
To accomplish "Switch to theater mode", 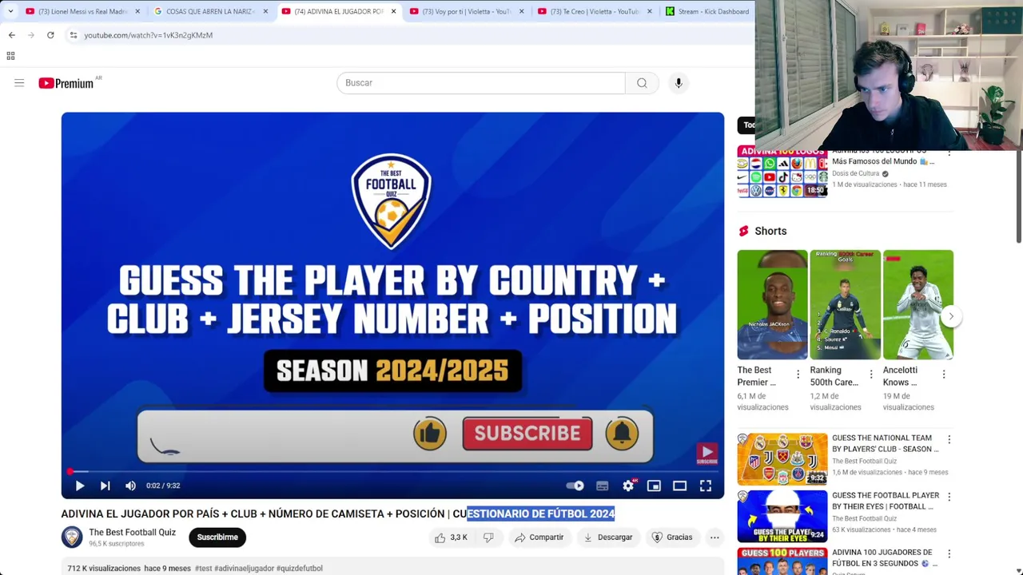I will pos(679,486).
